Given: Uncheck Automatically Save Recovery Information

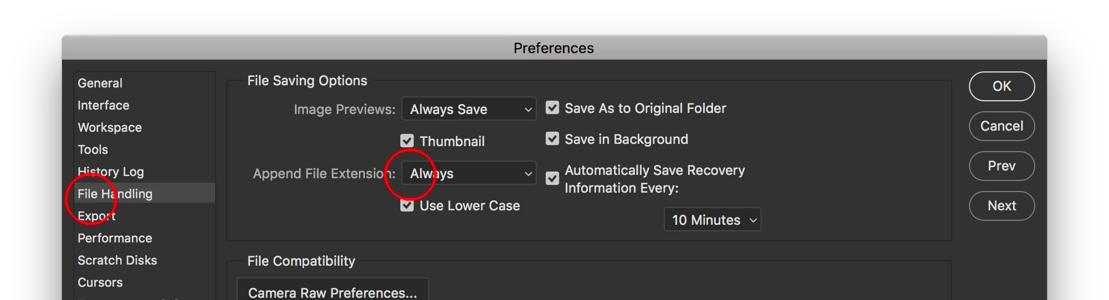Looking at the screenshot, I should click(x=552, y=178).
